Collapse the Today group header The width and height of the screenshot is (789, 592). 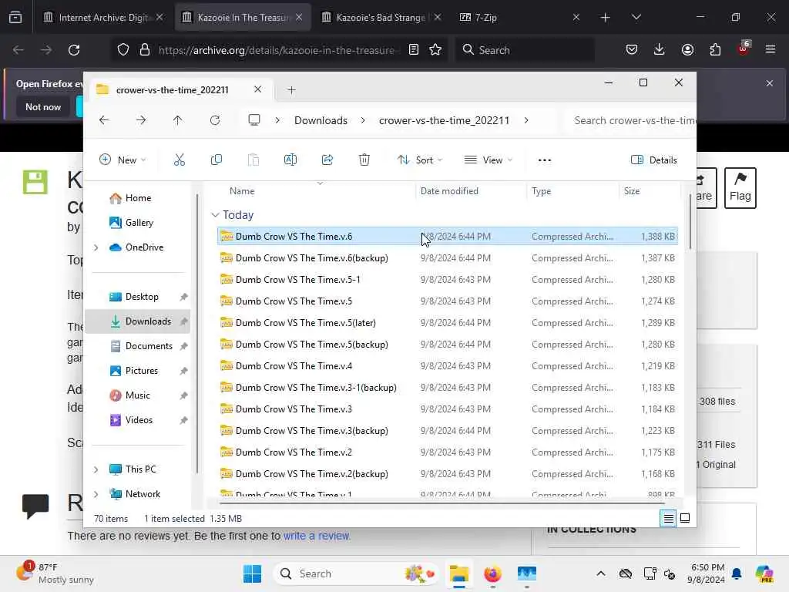[x=215, y=215]
